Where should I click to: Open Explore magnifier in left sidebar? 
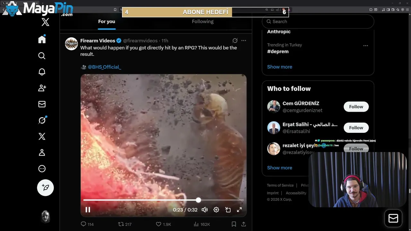(x=42, y=56)
